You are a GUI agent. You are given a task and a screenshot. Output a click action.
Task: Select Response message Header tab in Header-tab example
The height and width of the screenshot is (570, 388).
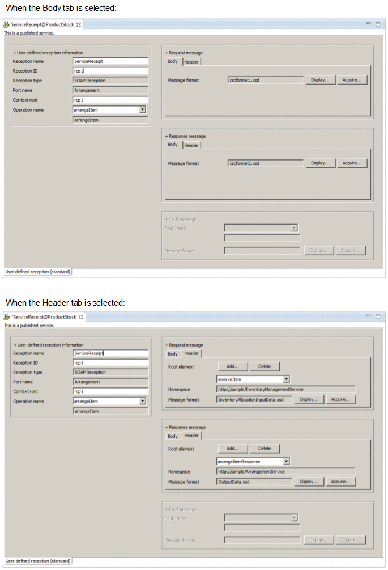click(191, 435)
